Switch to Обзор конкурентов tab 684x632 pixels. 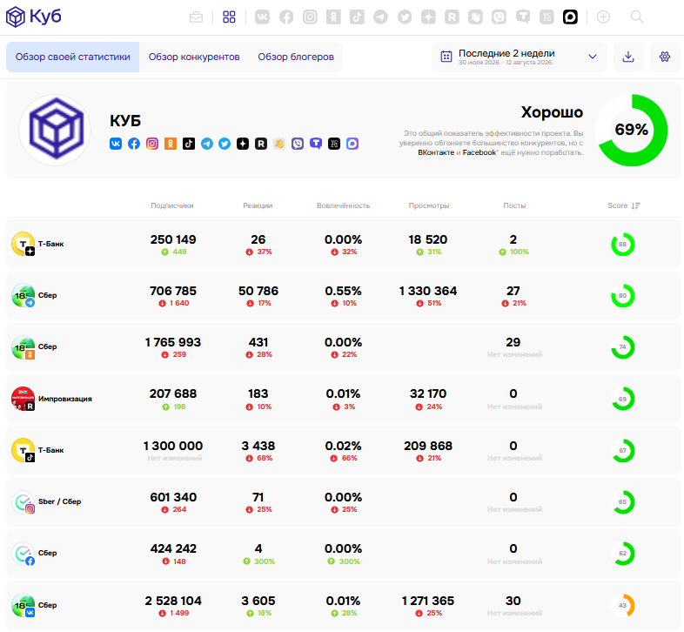194,57
